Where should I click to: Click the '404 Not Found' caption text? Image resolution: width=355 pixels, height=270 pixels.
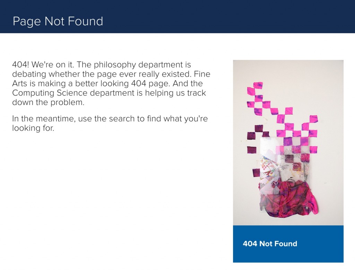[270, 244]
